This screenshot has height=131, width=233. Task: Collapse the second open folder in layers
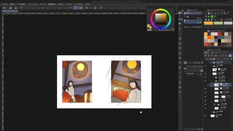coord(211,66)
